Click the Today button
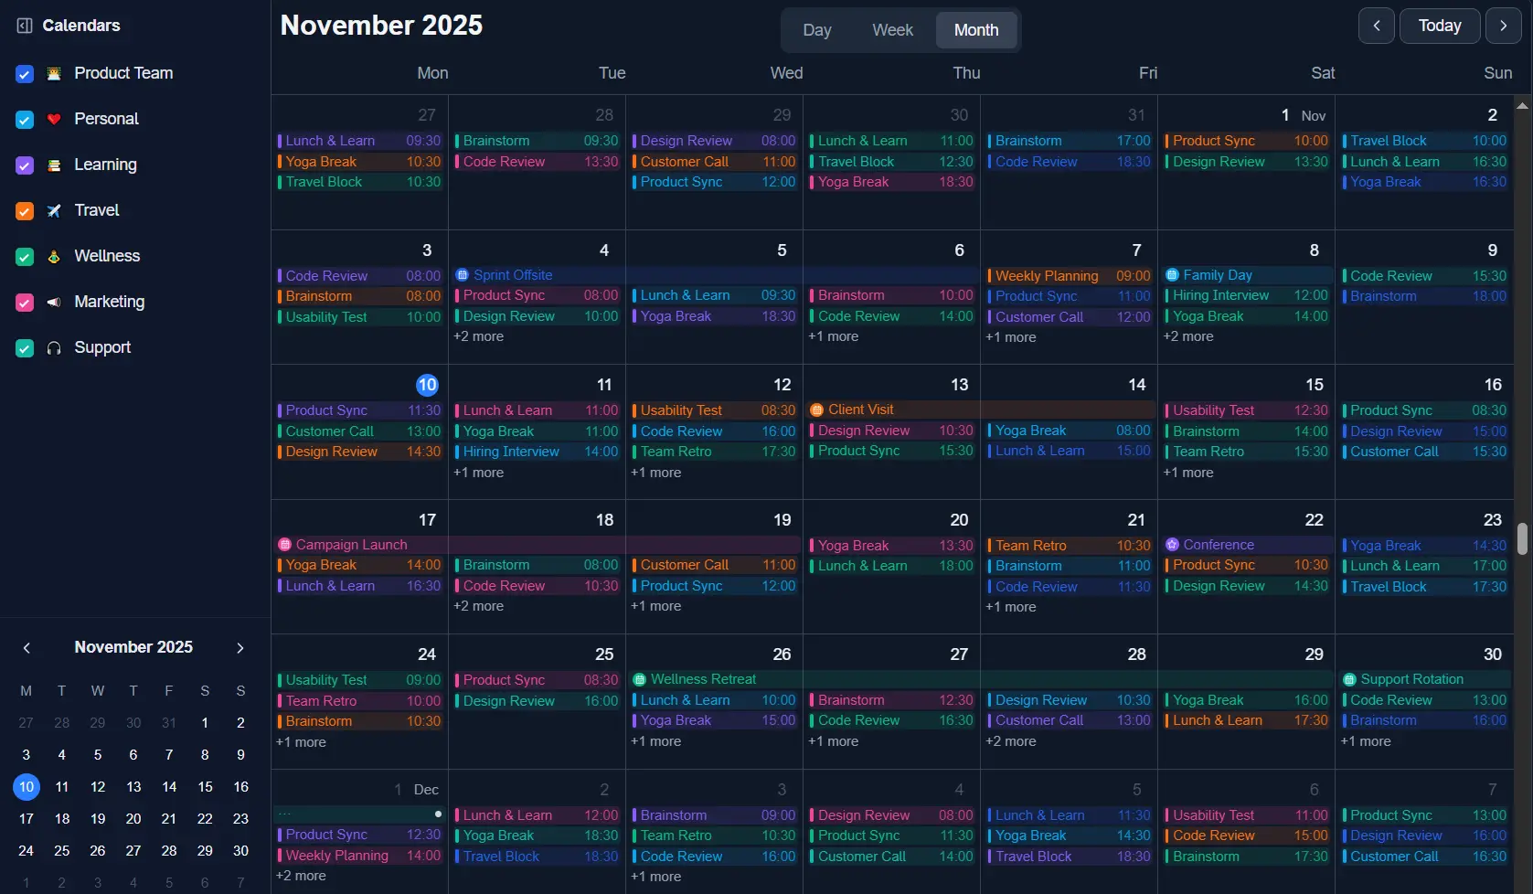 click(1440, 26)
